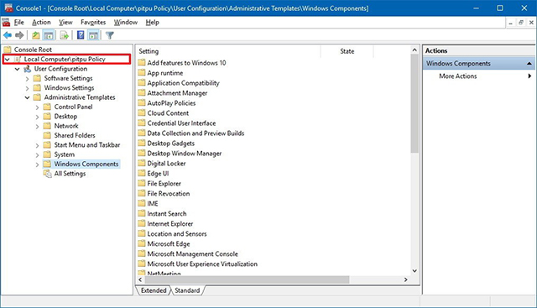The image size is (537, 308).
Task: Click the All Settings icon in tree
Action: coord(47,174)
